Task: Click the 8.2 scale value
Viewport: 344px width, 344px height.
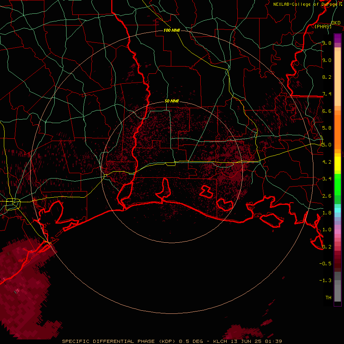Action: pos(327,77)
